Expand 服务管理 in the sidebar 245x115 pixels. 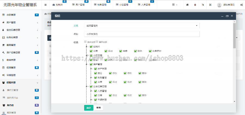click(x=38, y=45)
